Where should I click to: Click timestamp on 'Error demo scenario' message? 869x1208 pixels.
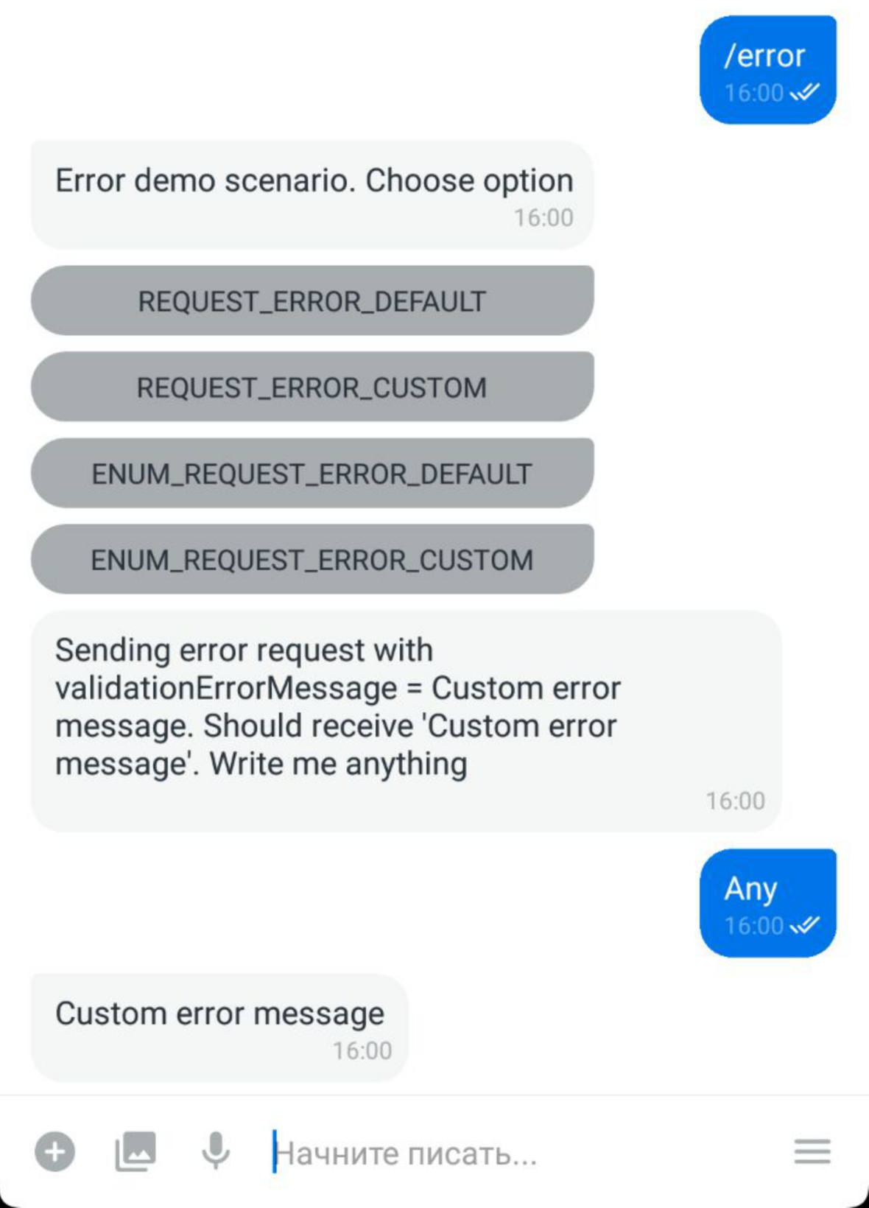click(x=543, y=217)
